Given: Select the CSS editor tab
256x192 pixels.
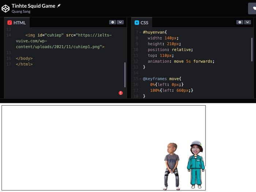Looking at the screenshot, I should pyautogui.click(x=142, y=23).
